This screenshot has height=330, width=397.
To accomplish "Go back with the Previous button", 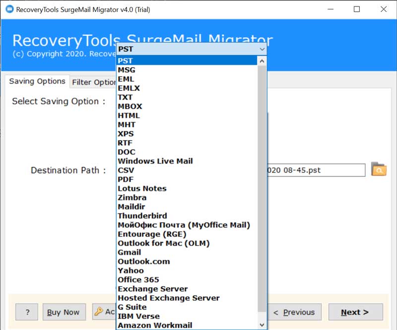I will 294,312.
